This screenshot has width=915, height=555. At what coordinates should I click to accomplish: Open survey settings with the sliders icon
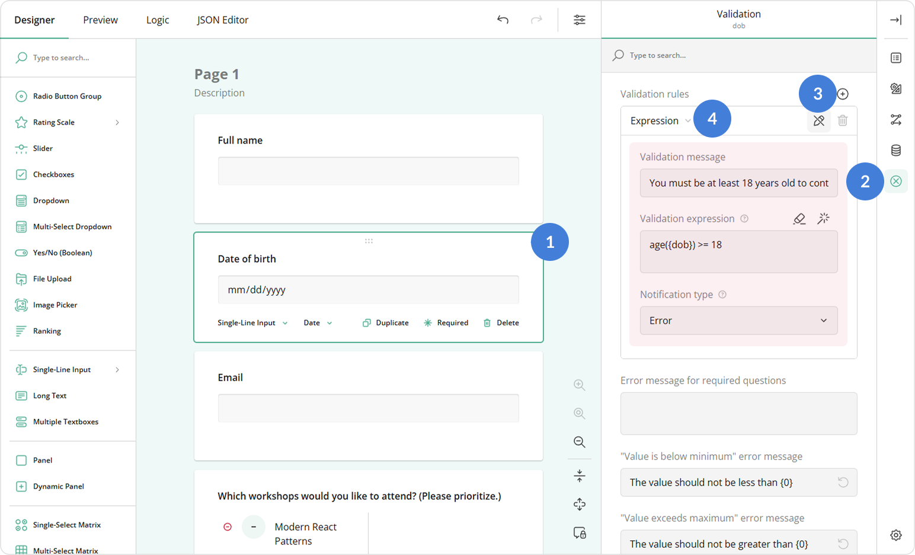coord(579,20)
